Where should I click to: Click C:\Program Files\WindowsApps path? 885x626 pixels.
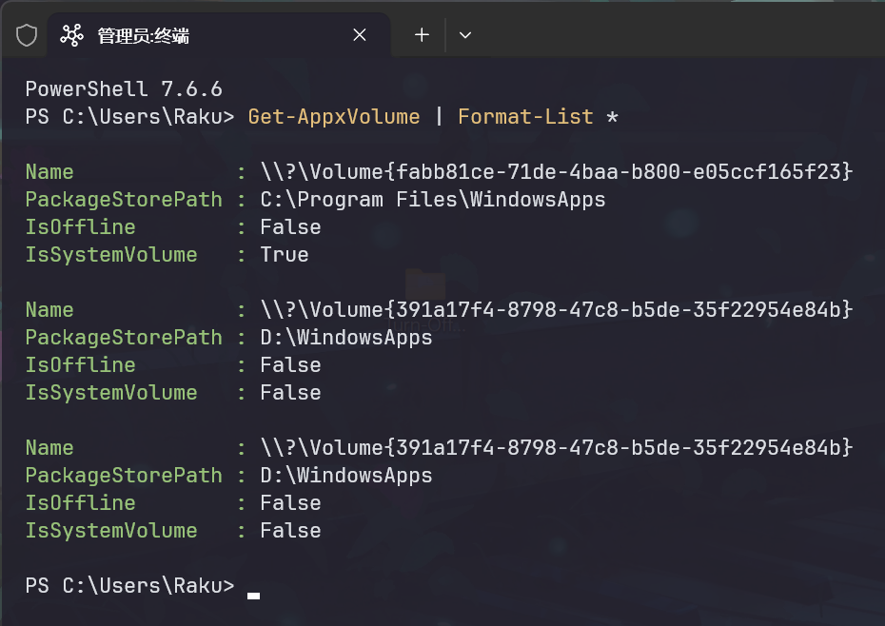(x=433, y=200)
